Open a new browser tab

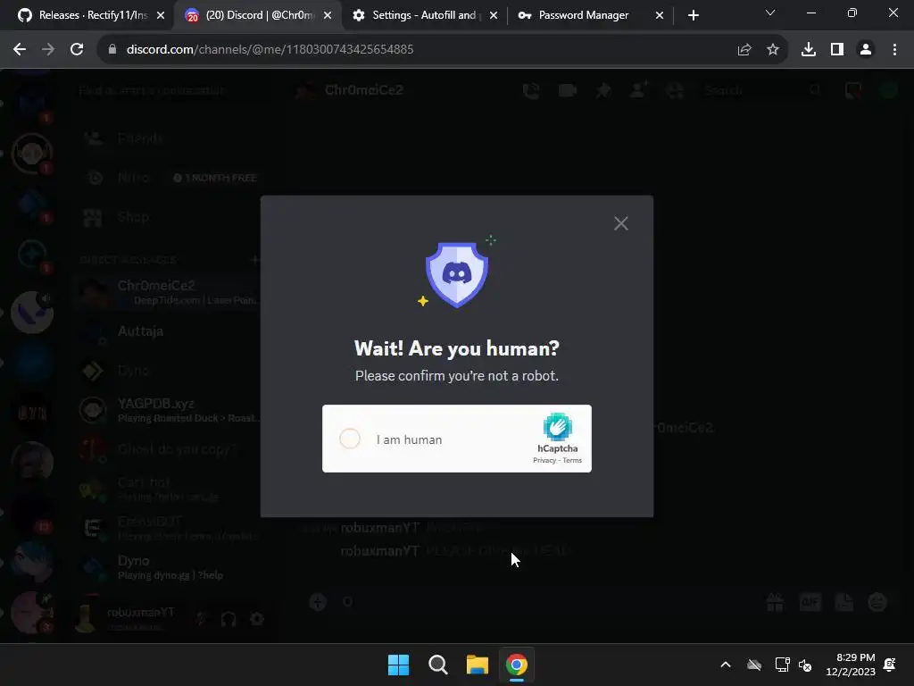pyautogui.click(x=693, y=16)
